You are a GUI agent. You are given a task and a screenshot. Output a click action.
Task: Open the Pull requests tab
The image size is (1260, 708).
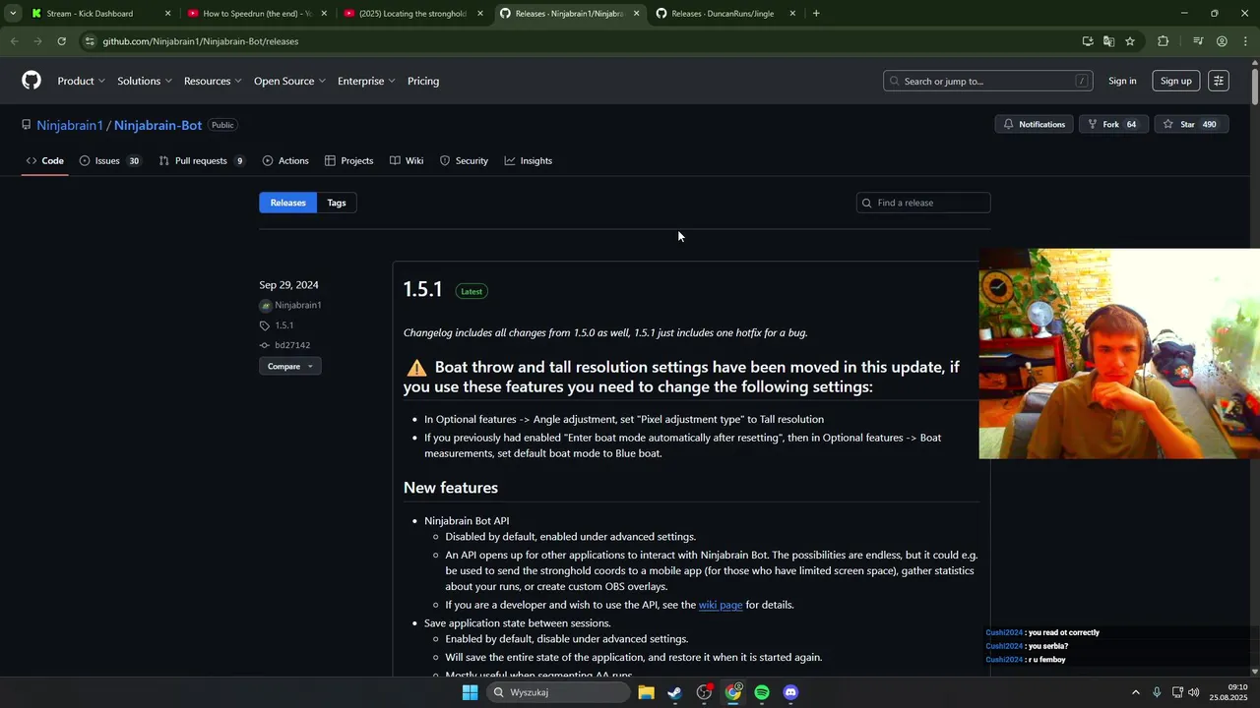pyautogui.click(x=202, y=160)
